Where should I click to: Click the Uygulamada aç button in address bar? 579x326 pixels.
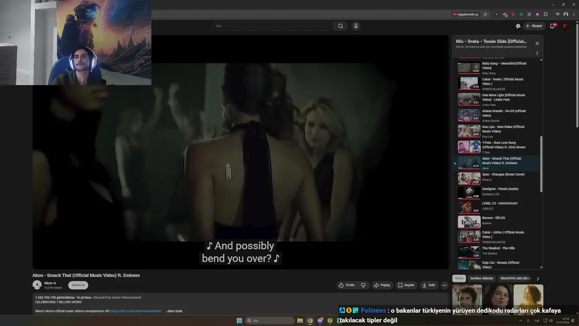(x=465, y=14)
